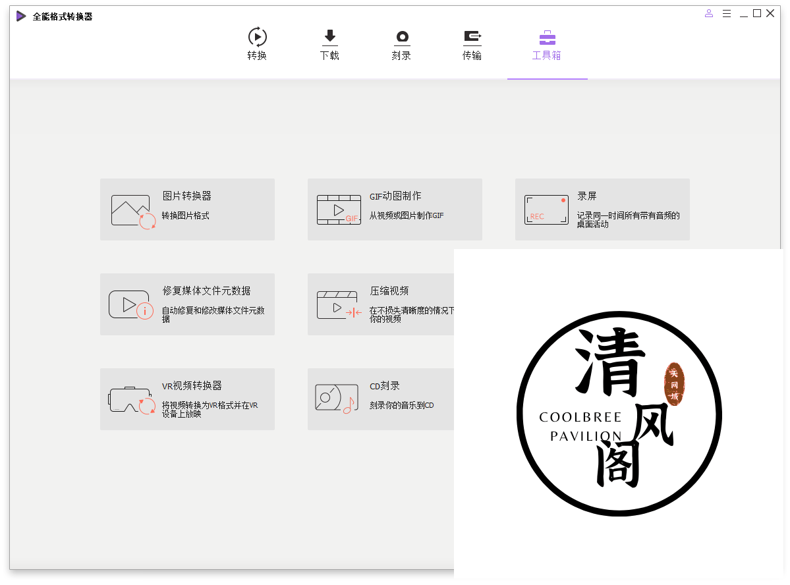The image size is (790, 585).
Task: Click the download arrow icon
Action: 329,38
